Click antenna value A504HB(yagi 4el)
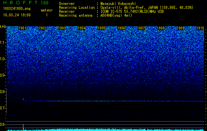This screenshot has height=131, width=207. [116, 15]
